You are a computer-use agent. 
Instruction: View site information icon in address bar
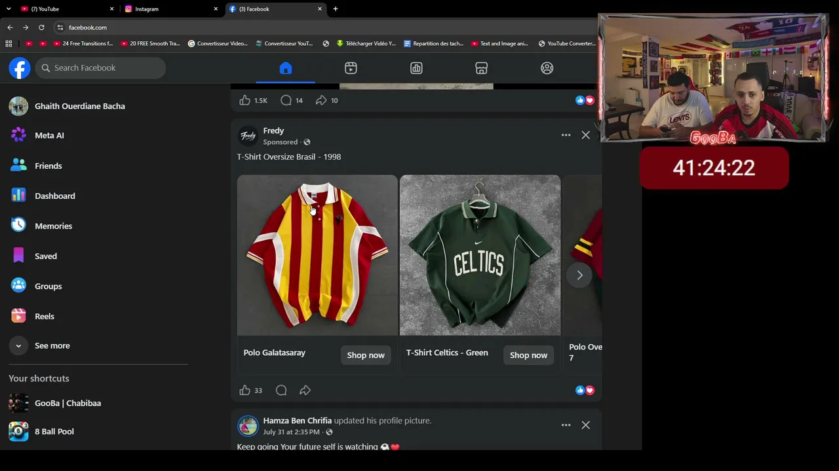point(60,27)
